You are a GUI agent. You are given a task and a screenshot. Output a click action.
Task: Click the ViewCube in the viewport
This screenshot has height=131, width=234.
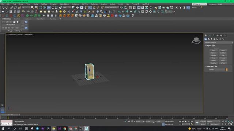point(196,40)
